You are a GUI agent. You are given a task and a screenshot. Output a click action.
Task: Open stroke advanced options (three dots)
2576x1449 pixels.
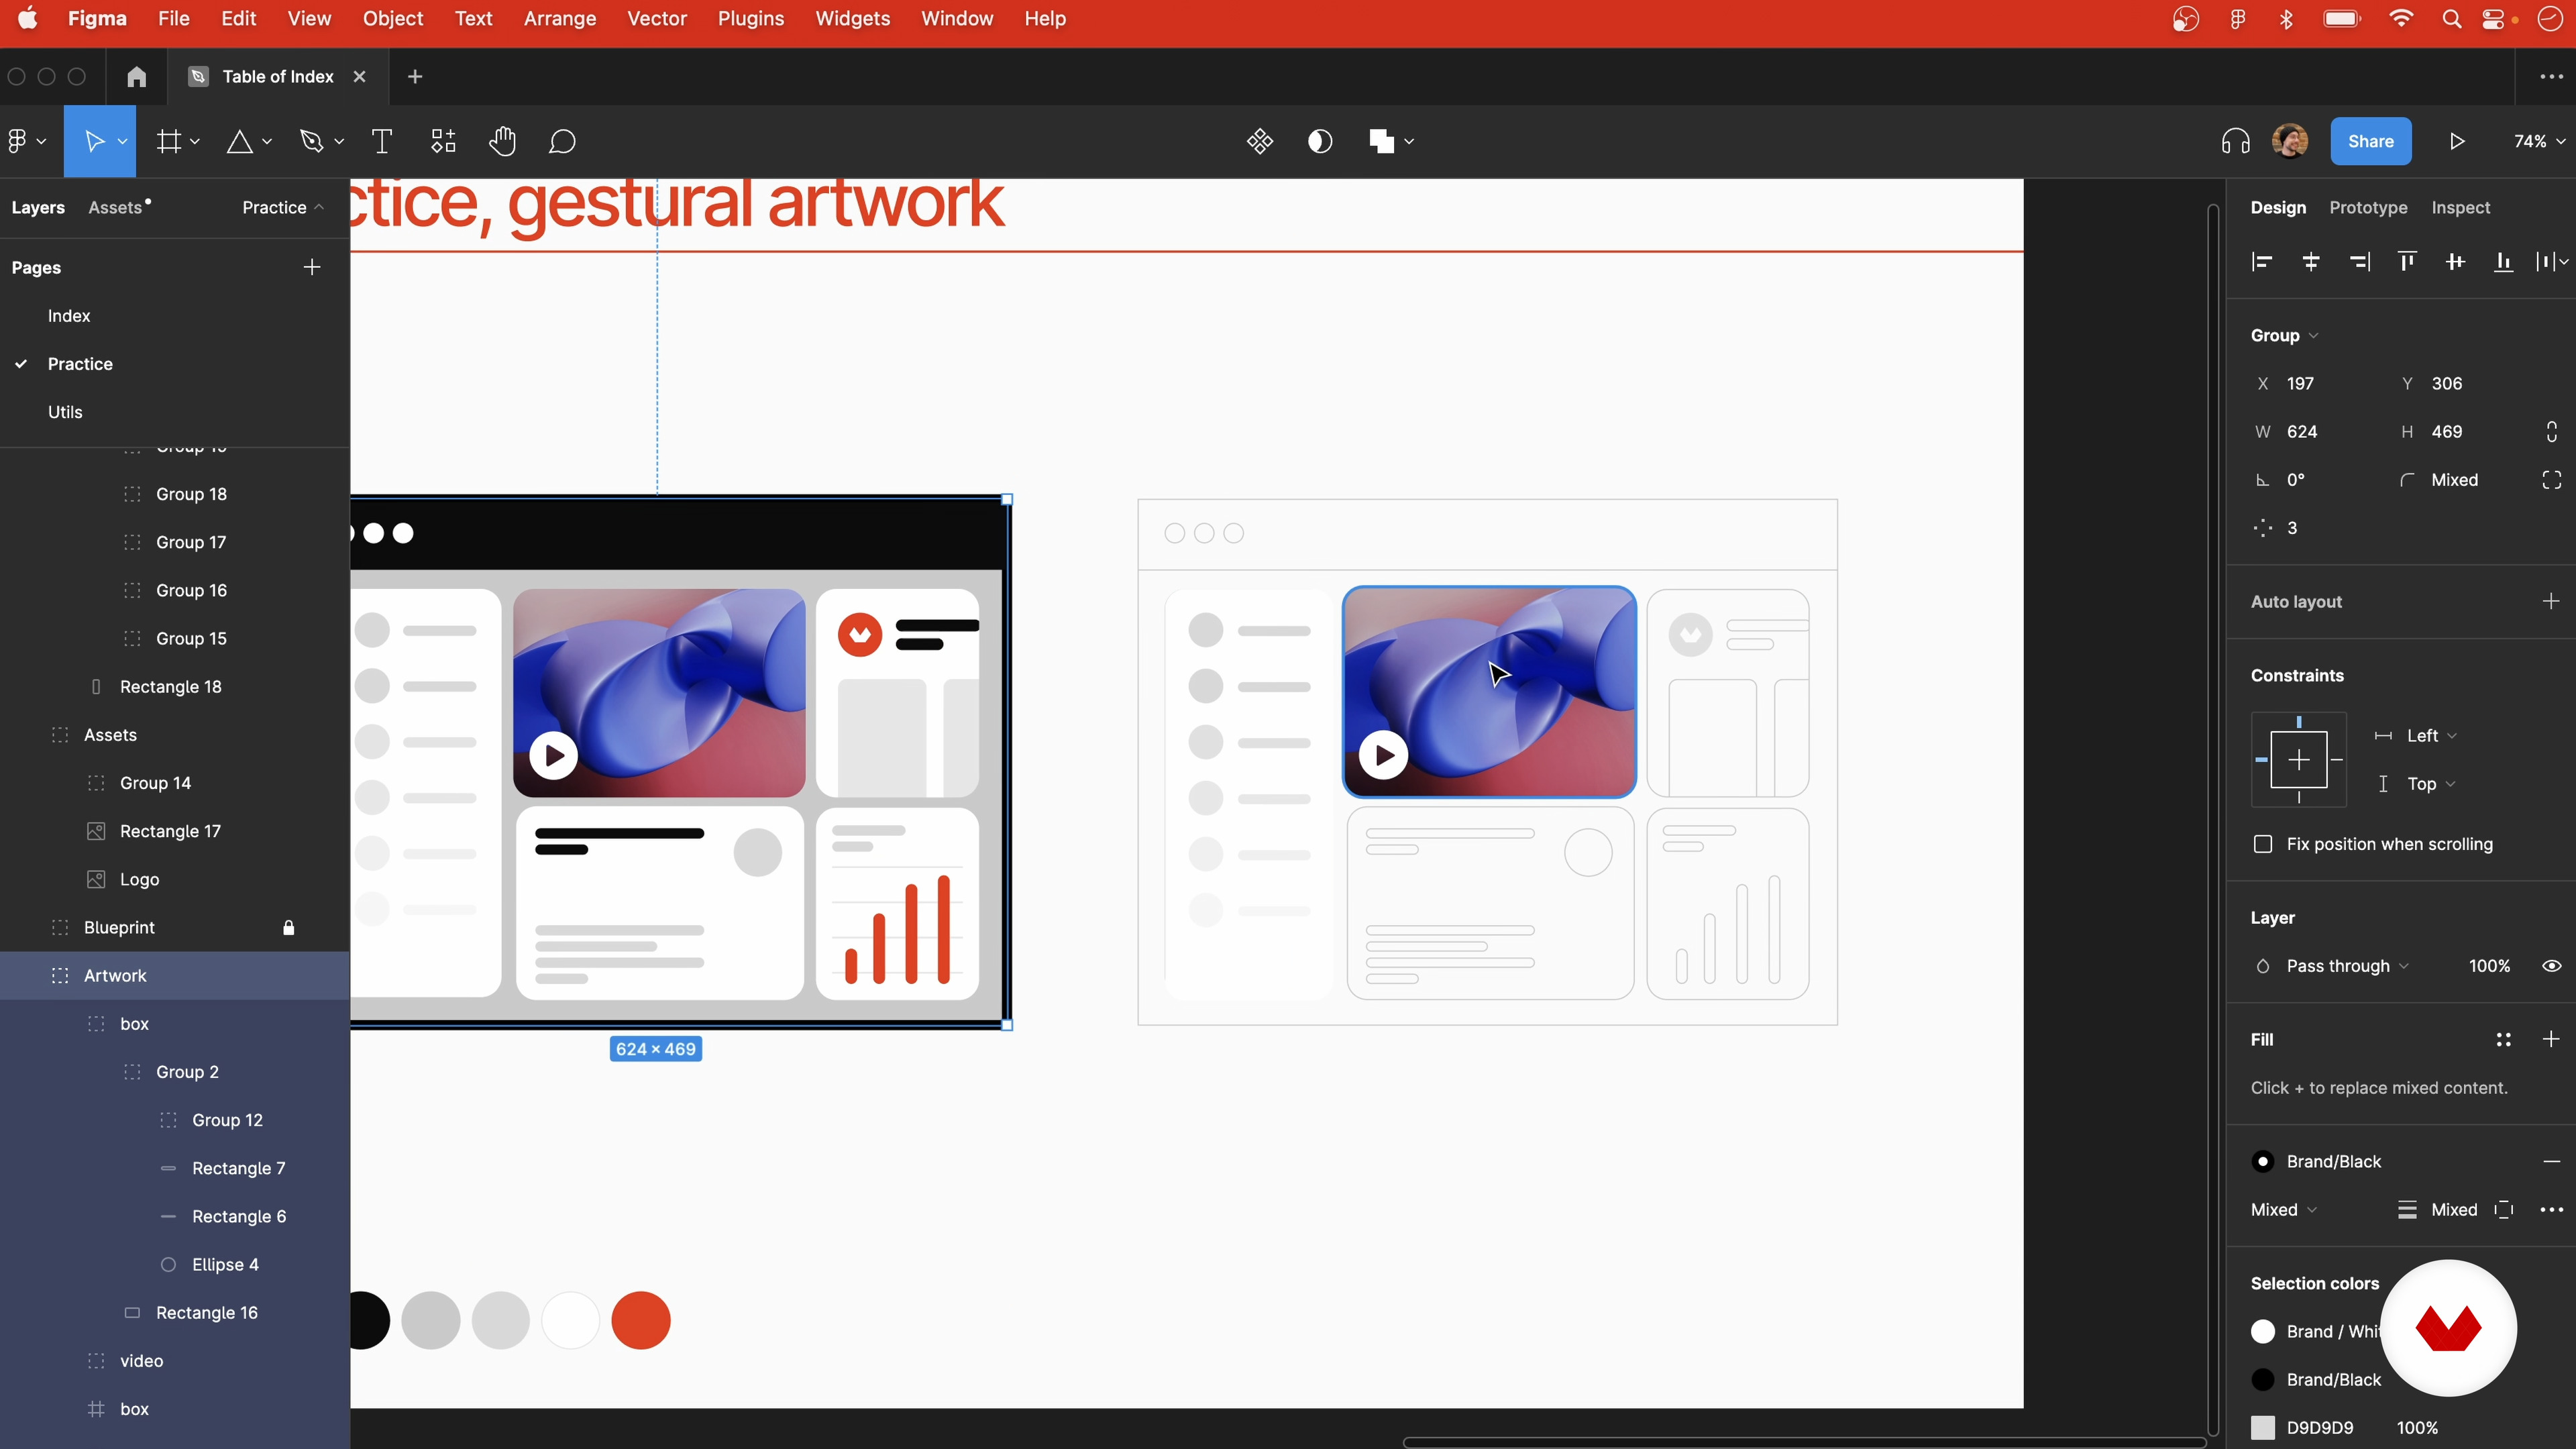tap(2551, 1210)
